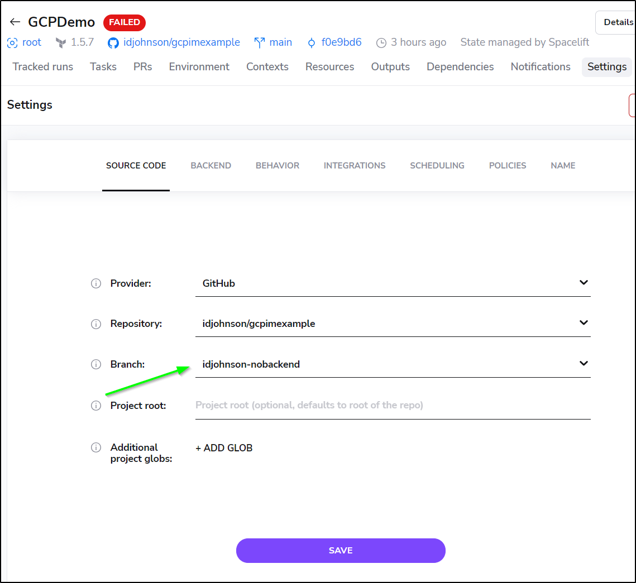Image resolution: width=636 pixels, height=583 pixels.
Task: Click the root space icon
Action: click(13, 42)
